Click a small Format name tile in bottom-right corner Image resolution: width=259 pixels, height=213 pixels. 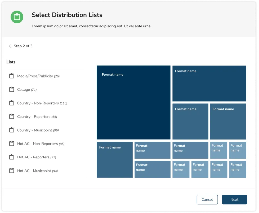point(238,169)
